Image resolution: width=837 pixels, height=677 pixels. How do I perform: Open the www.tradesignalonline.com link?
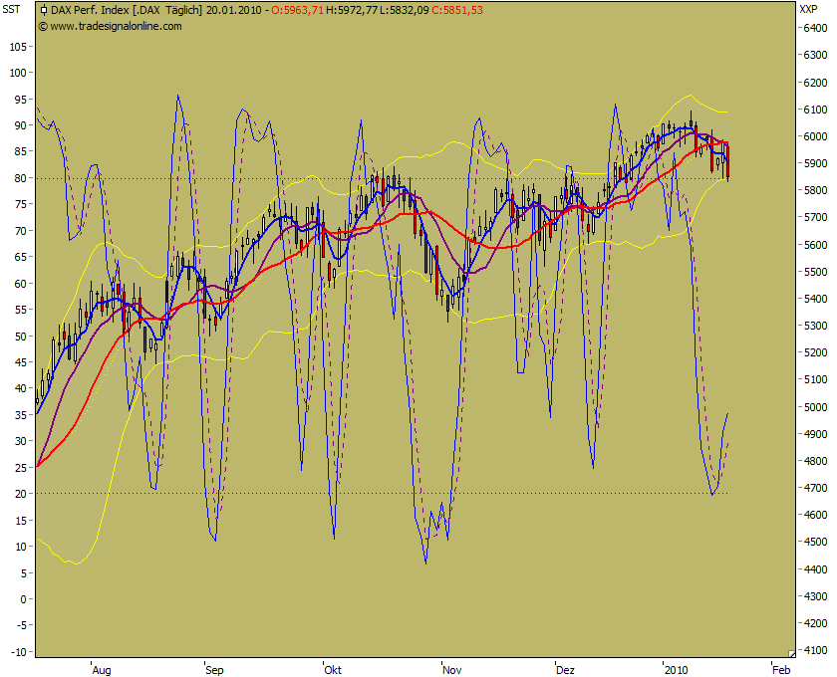(x=118, y=27)
